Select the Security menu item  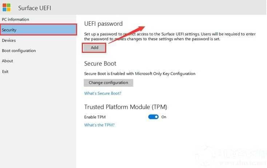(39, 30)
